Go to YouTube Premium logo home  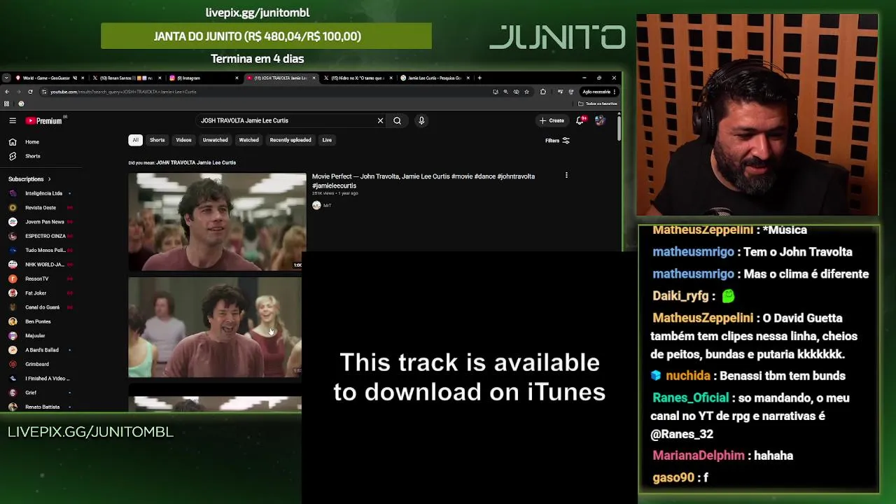tap(44, 120)
